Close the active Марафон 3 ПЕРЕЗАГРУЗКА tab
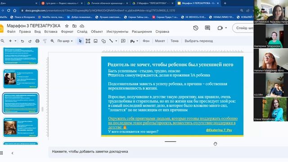 218,3
